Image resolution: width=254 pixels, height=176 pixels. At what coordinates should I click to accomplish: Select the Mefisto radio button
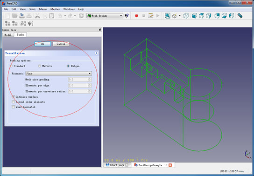pyautogui.click(x=39, y=66)
